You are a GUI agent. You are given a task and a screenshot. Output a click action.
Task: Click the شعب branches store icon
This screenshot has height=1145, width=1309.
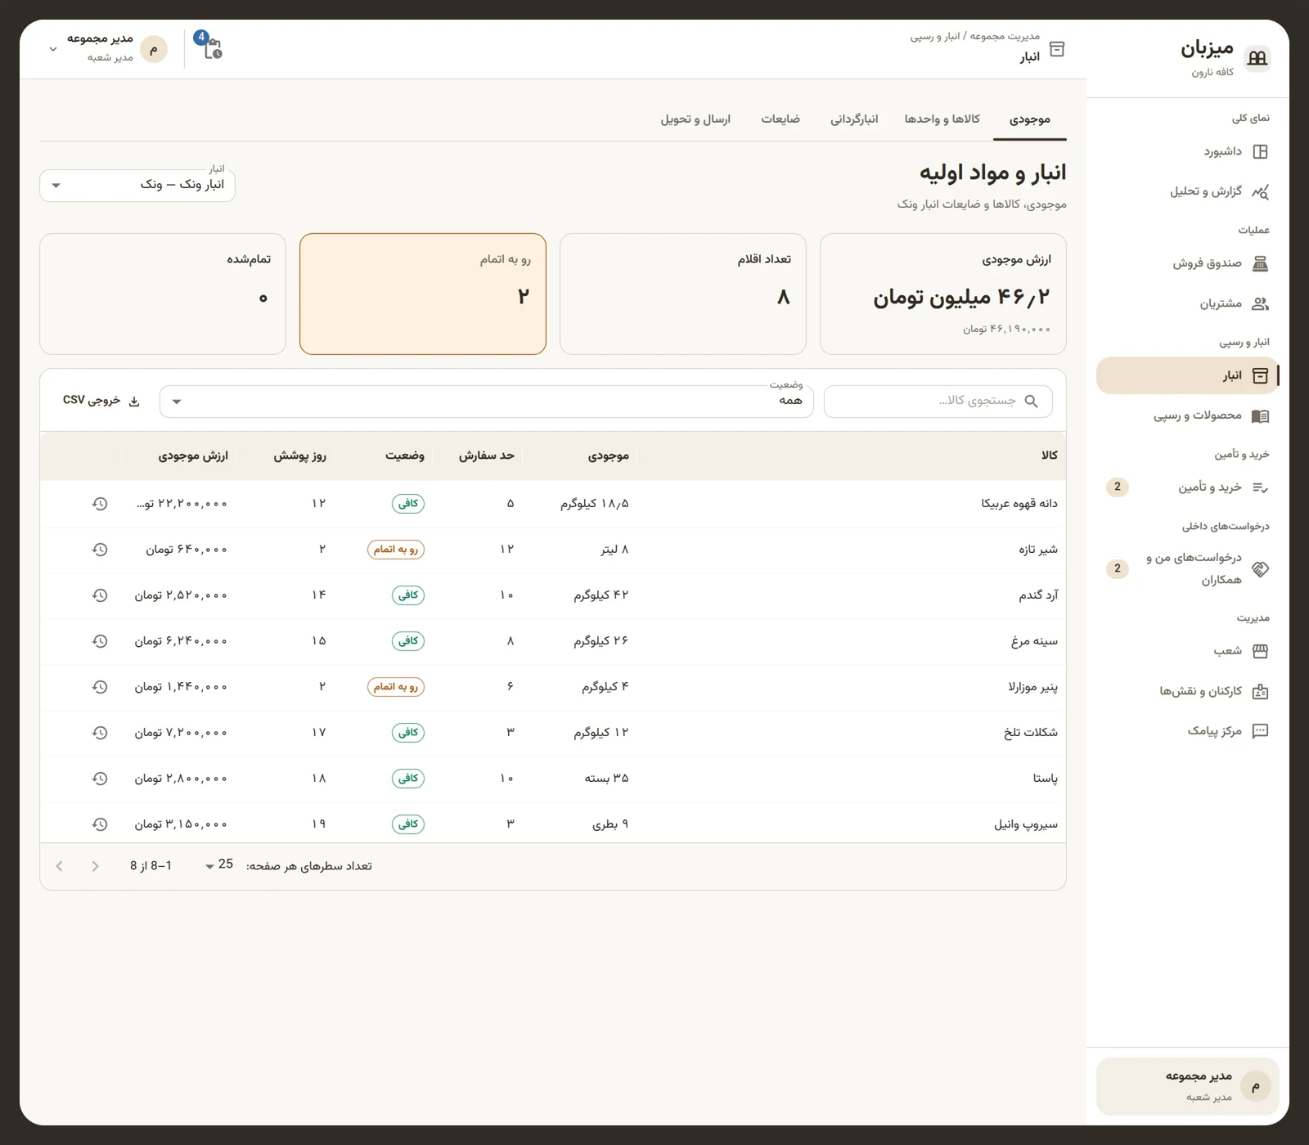[1261, 651]
